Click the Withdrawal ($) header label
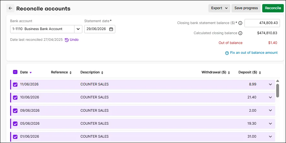 tap(214, 72)
